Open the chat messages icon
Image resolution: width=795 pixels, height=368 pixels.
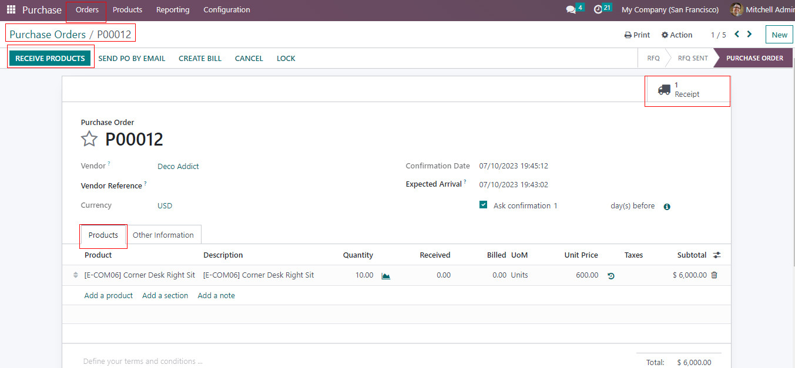pos(571,10)
